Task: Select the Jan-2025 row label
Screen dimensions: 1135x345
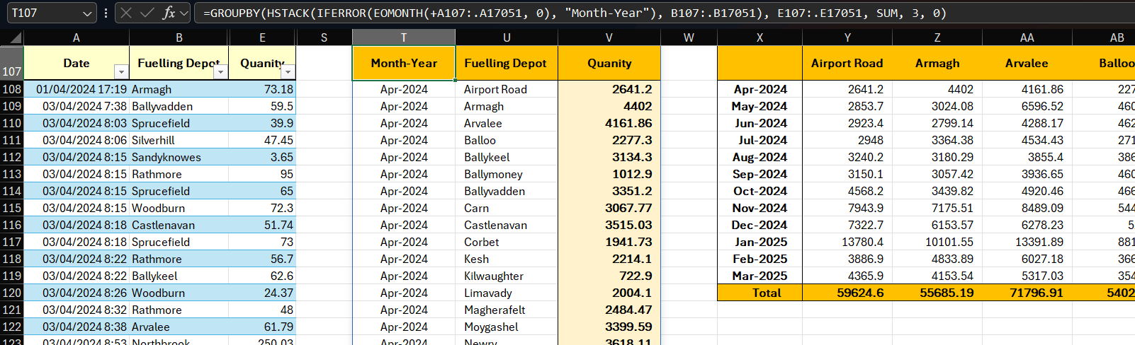Action: 760,242
